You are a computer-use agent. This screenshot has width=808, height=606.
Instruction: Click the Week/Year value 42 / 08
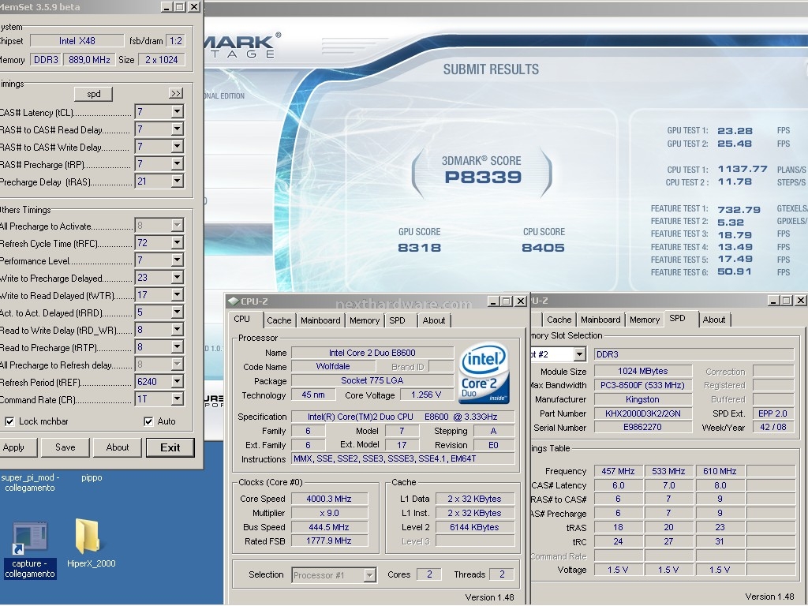(x=773, y=427)
